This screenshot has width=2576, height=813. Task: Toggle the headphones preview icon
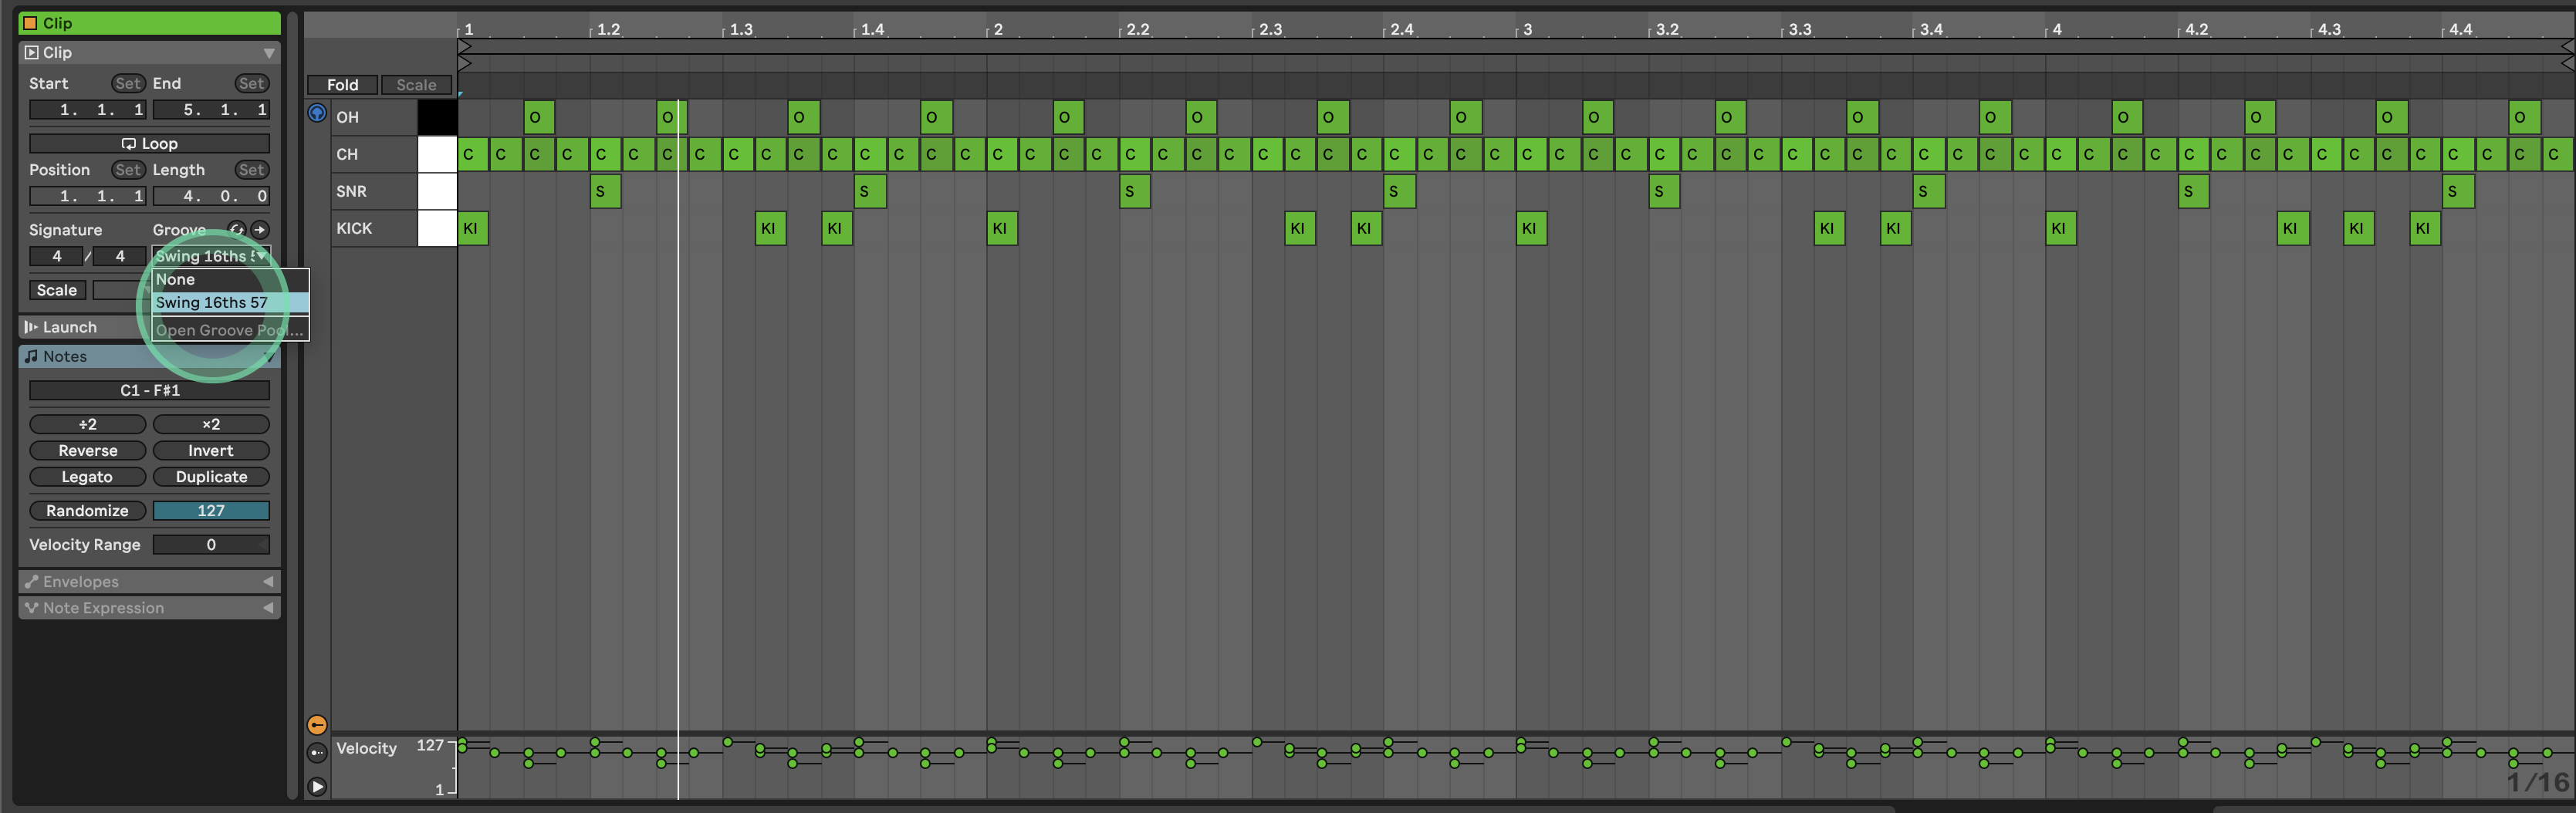pos(317,113)
